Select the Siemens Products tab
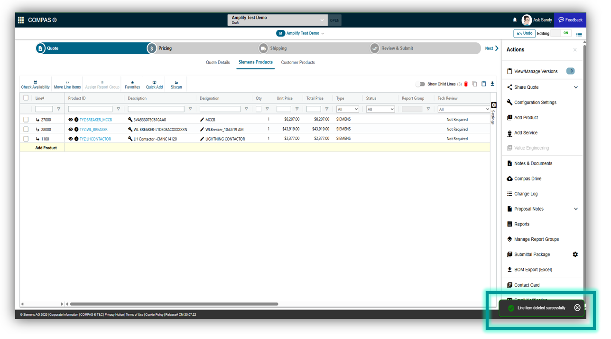Viewport: 611px width, 339px height. pos(256,62)
